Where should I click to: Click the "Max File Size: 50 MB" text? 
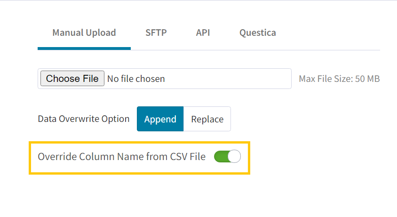pyautogui.click(x=339, y=79)
